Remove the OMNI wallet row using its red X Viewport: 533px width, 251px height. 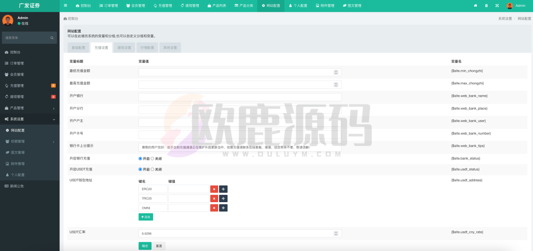(214, 208)
